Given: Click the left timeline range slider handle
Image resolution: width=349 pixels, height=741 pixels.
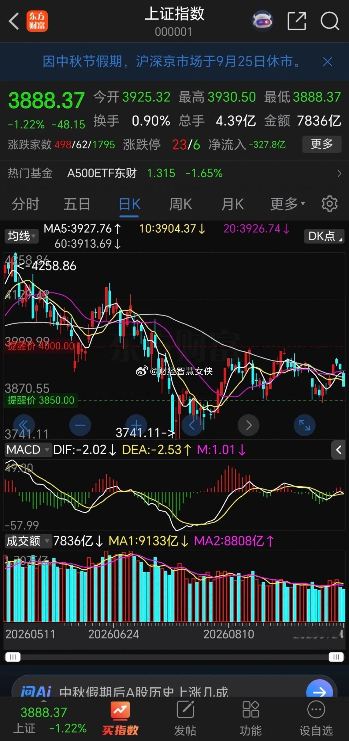Looking at the screenshot, I should tap(13, 657).
